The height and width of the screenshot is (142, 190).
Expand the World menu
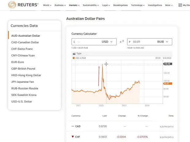[47, 5]
